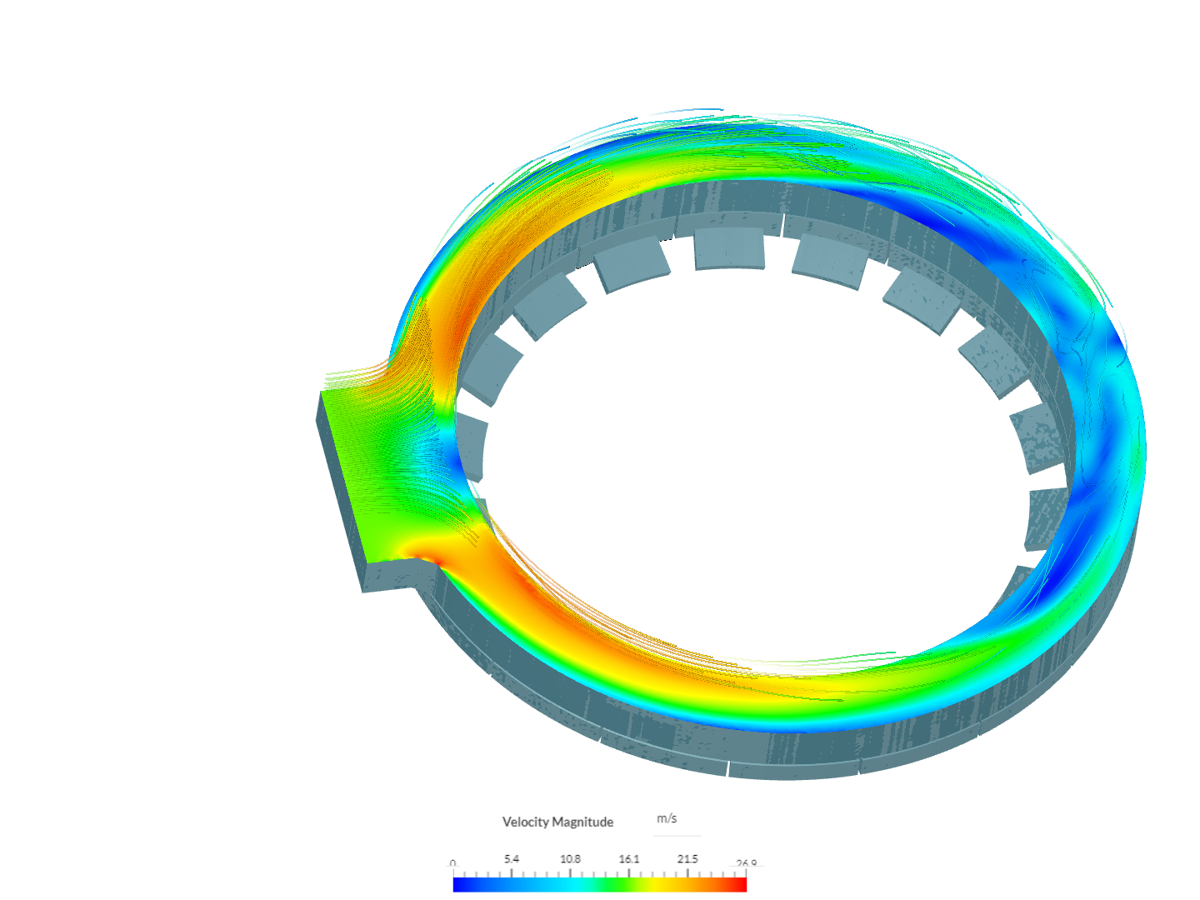The width and height of the screenshot is (1200, 900).
Task: Click the velocity color scale bar
Action: 600,884
